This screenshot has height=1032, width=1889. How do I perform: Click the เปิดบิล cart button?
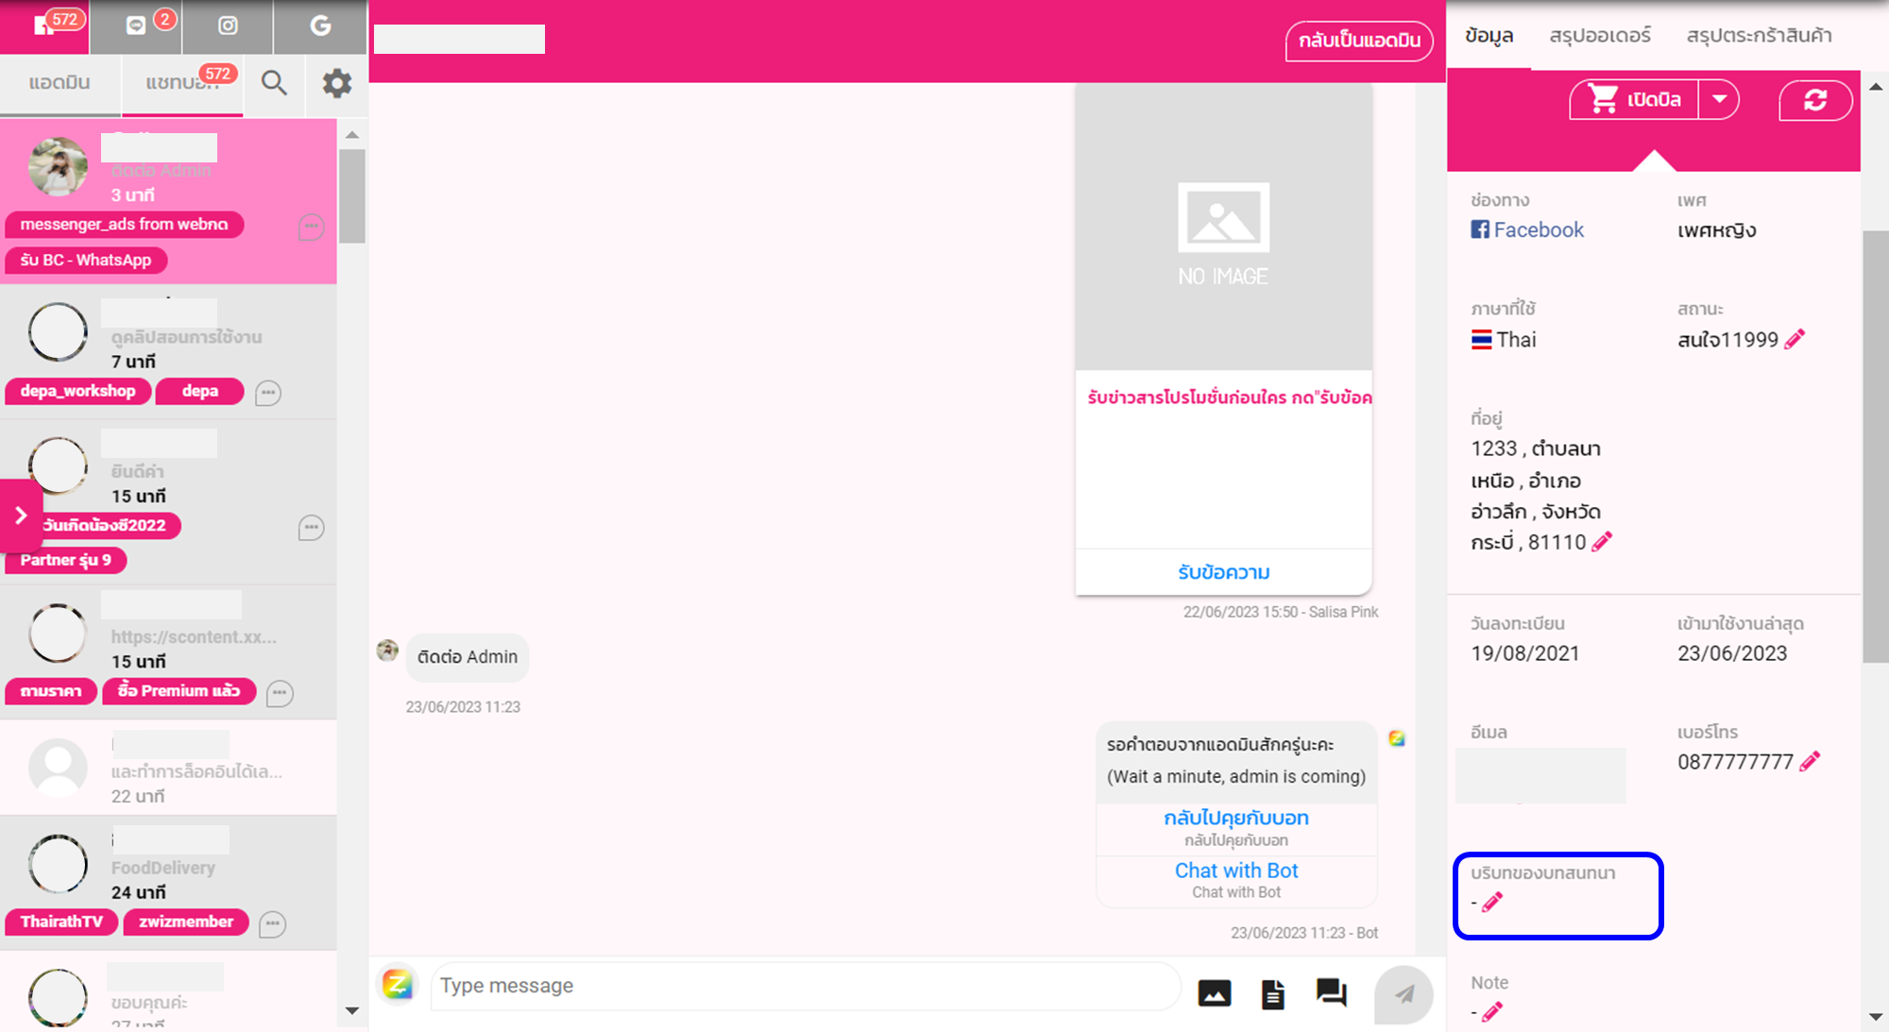point(1635,99)
